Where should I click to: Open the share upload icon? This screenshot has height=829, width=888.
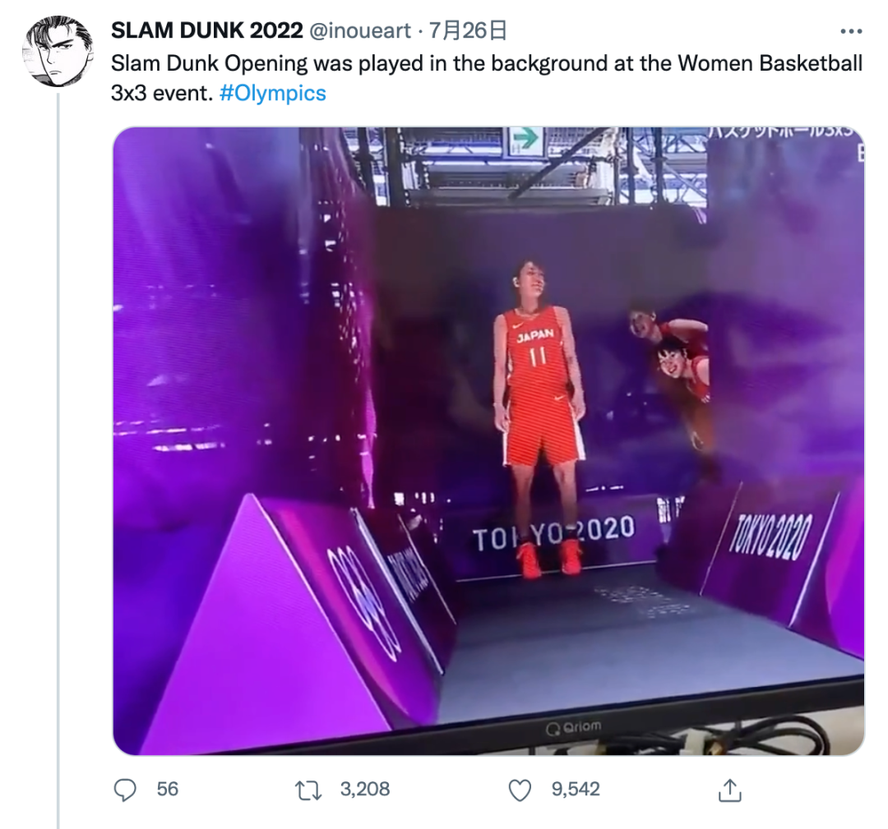pyautogui.click(x=730, y=790)
